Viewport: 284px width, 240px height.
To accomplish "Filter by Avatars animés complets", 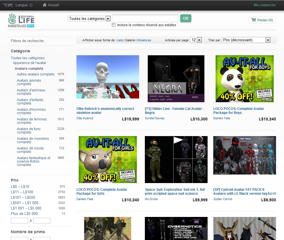I will coord(29,82).
